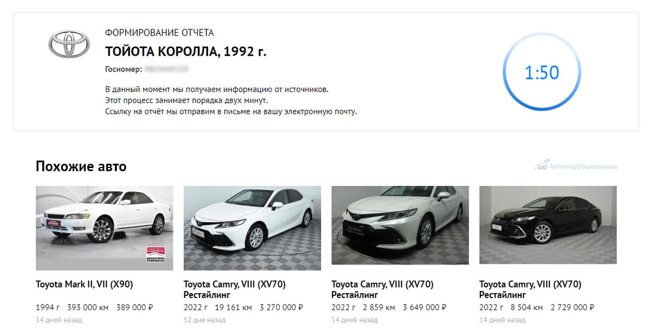
Task: Click the АвтокодОбъявления logo
Action: (576, 165)
